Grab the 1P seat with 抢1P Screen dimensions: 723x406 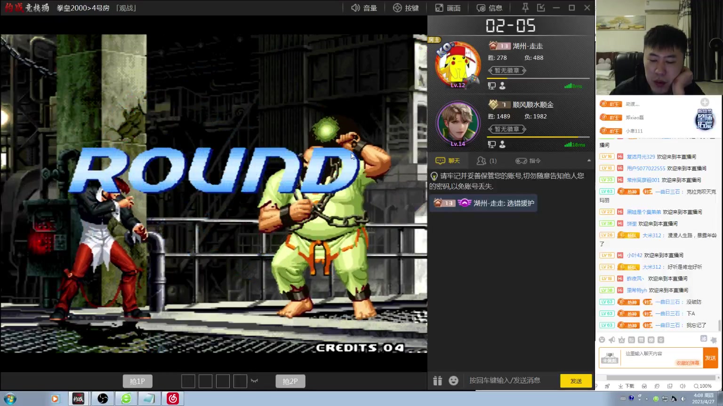point(137,381)
